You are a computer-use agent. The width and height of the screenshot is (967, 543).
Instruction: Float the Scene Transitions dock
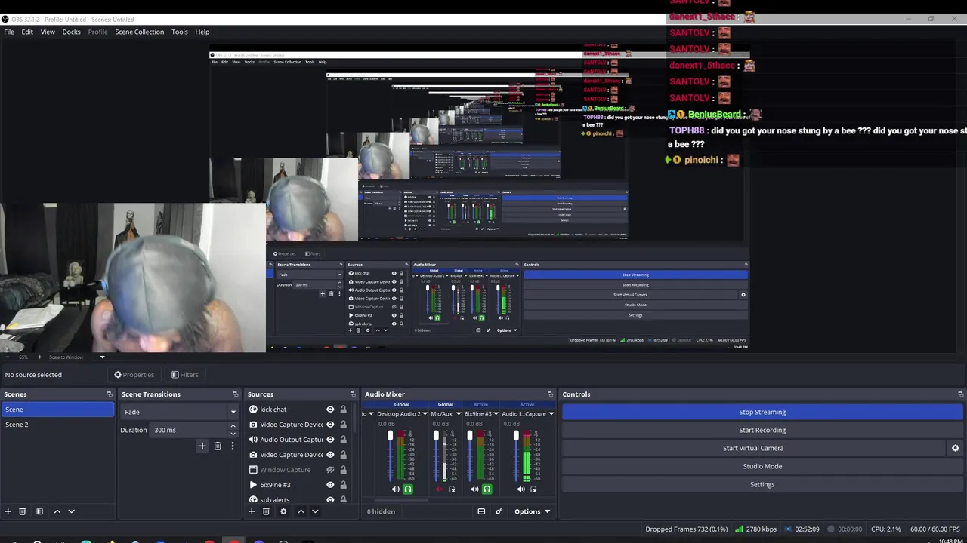(x=236, y=394)
